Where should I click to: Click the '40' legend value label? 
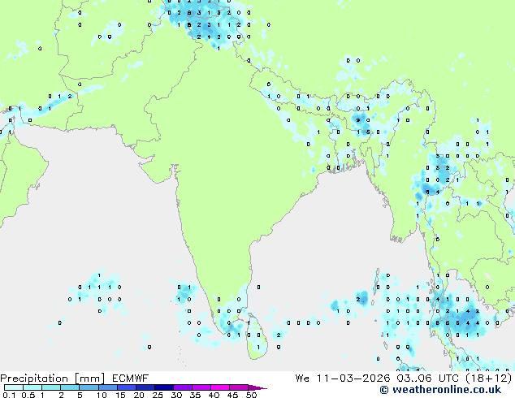click(214, 395)
